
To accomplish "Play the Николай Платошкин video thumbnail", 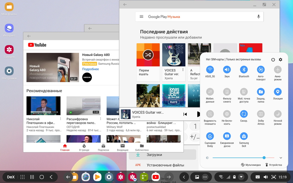I will (x=43, y=106).
